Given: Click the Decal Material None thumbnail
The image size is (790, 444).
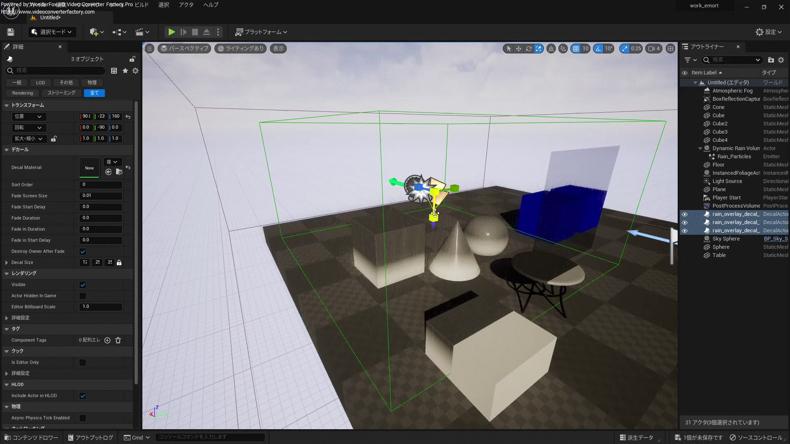Looking at the screenshot, I should click(89, 168).
